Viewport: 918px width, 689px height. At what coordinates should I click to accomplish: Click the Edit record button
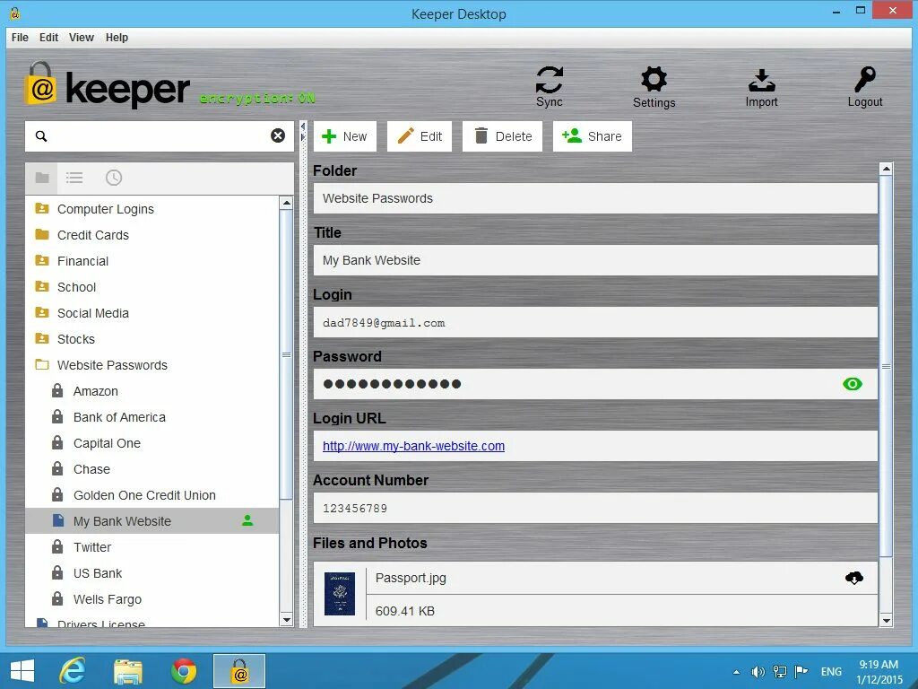[x=420, y=136]
